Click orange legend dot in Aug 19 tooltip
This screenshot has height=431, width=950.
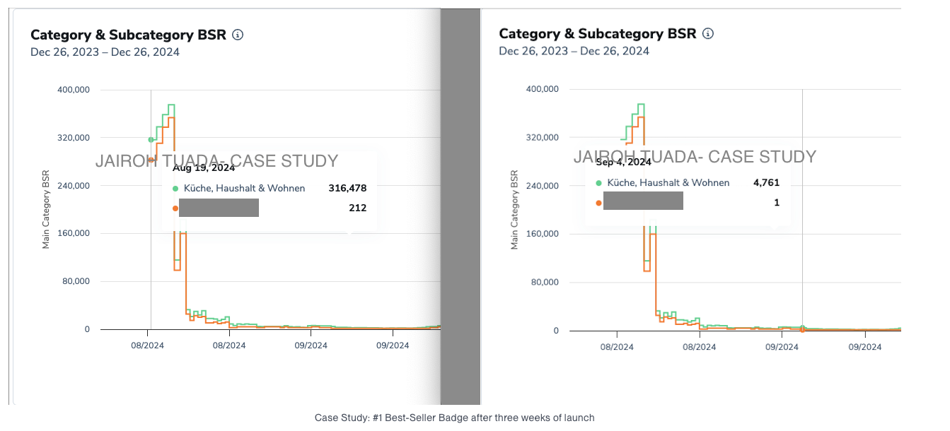coord(175,208)
